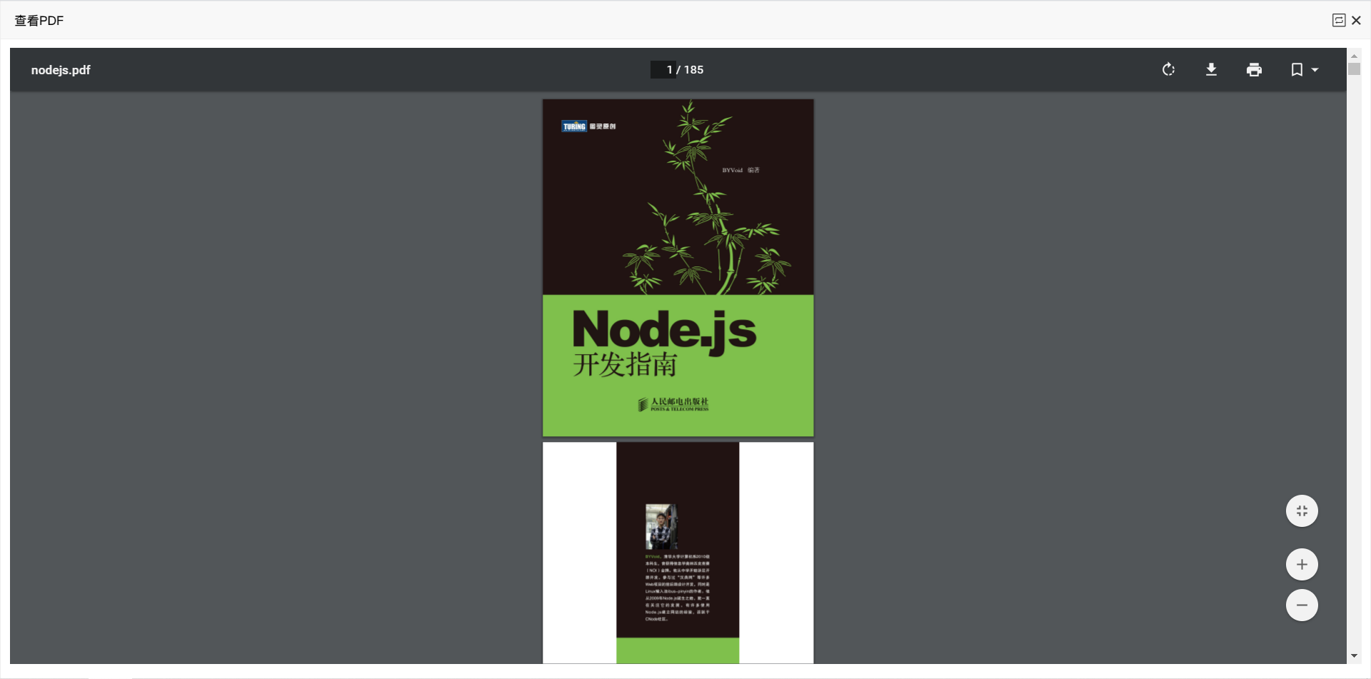Close the 查看PDF dialog
The height and width of the screenshot is (679, 1371).
tap(1356, 21)
